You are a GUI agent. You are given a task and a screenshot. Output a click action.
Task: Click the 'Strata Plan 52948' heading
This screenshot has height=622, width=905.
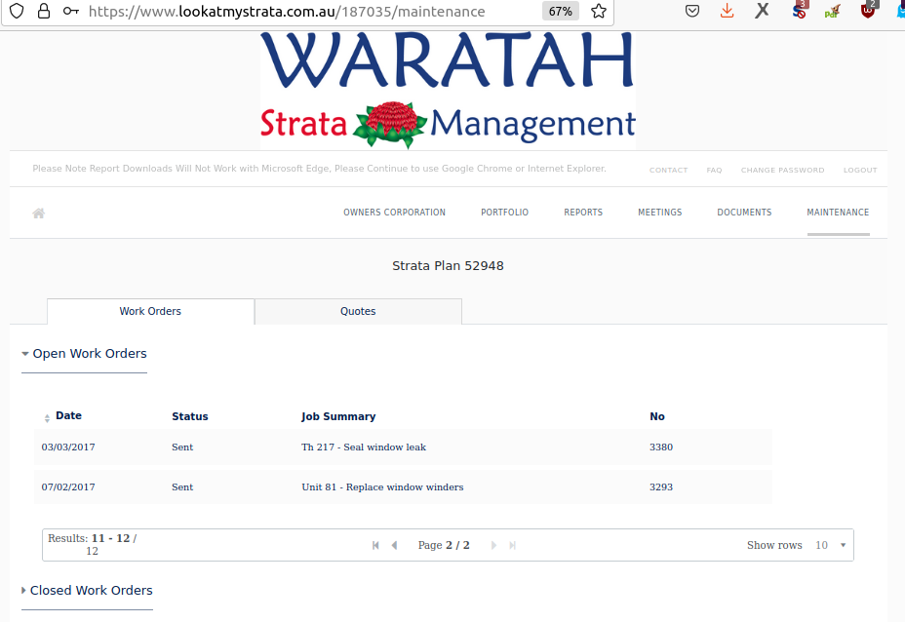pos(448,266)
